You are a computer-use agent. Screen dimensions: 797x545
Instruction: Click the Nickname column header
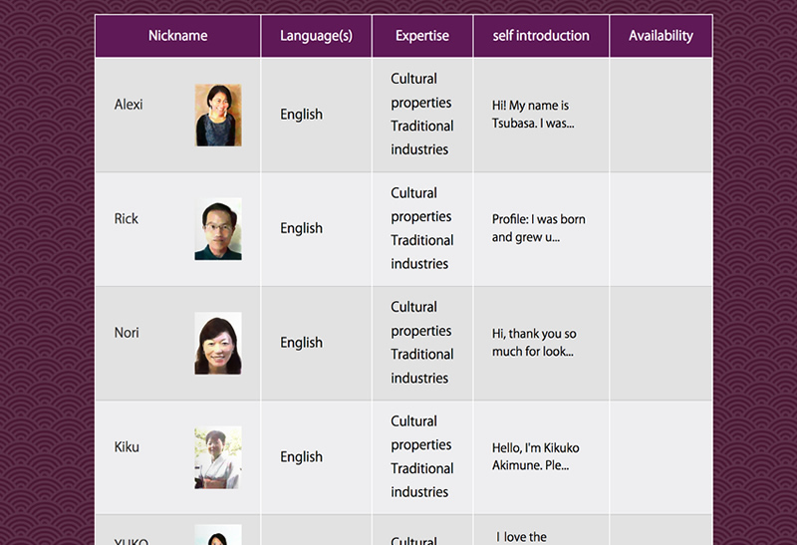tap(178, 36)
